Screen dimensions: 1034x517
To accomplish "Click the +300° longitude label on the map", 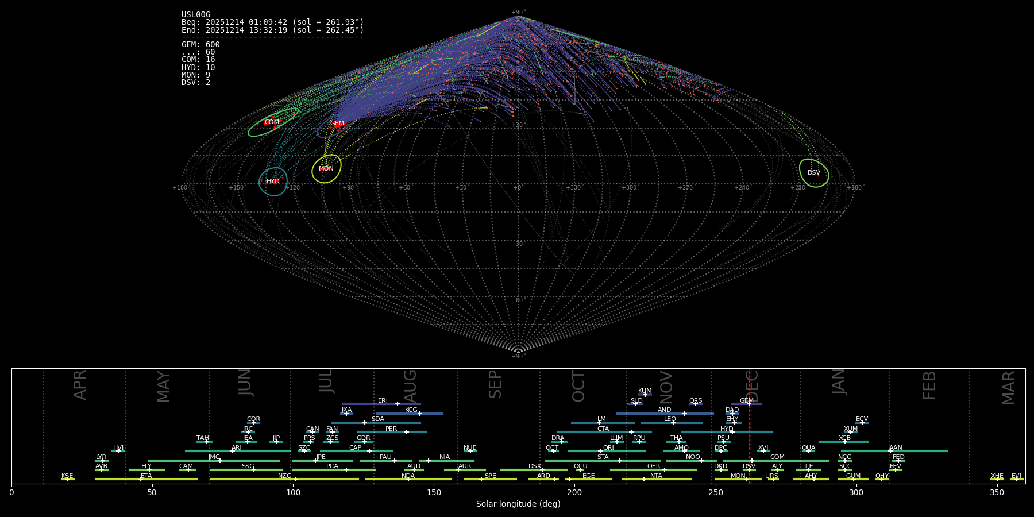I will pos(629,188).
